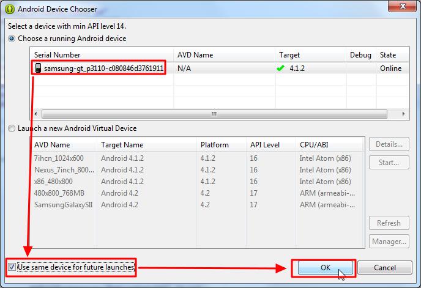Click the OK button
421x288 pixels.
(325, 268)
